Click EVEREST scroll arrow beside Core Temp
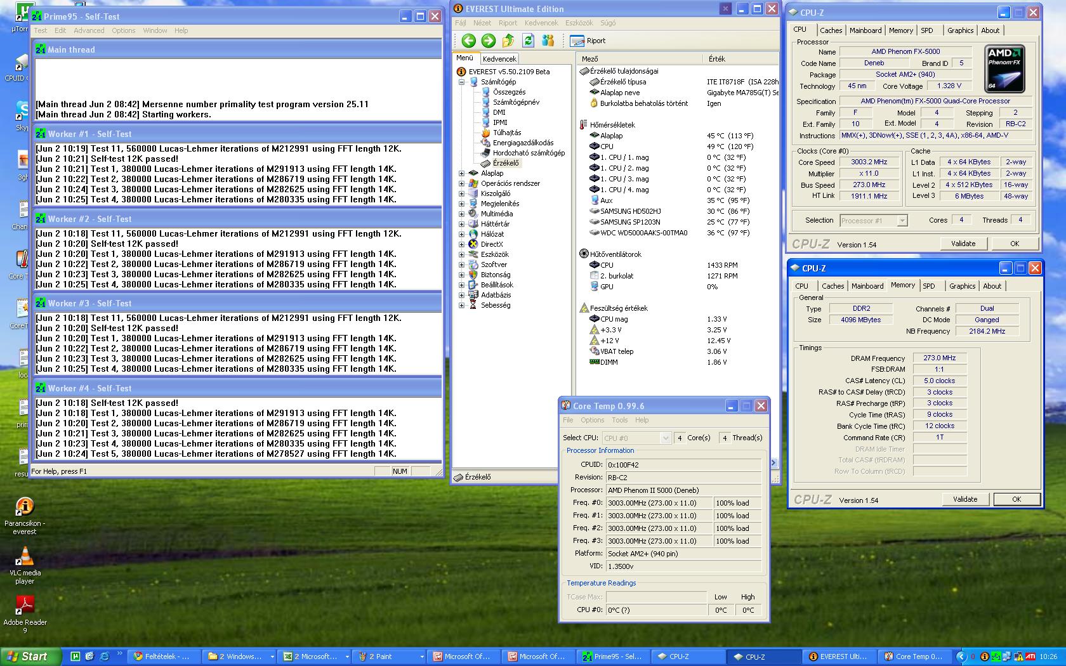Image resolution: width=1066 pixels, height=666 pixels. pyautogui.click(x=773, y=463)
